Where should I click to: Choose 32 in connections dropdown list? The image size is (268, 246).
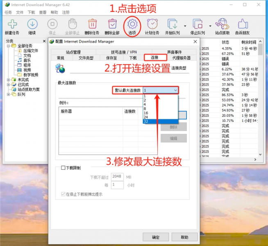point(161,121)
